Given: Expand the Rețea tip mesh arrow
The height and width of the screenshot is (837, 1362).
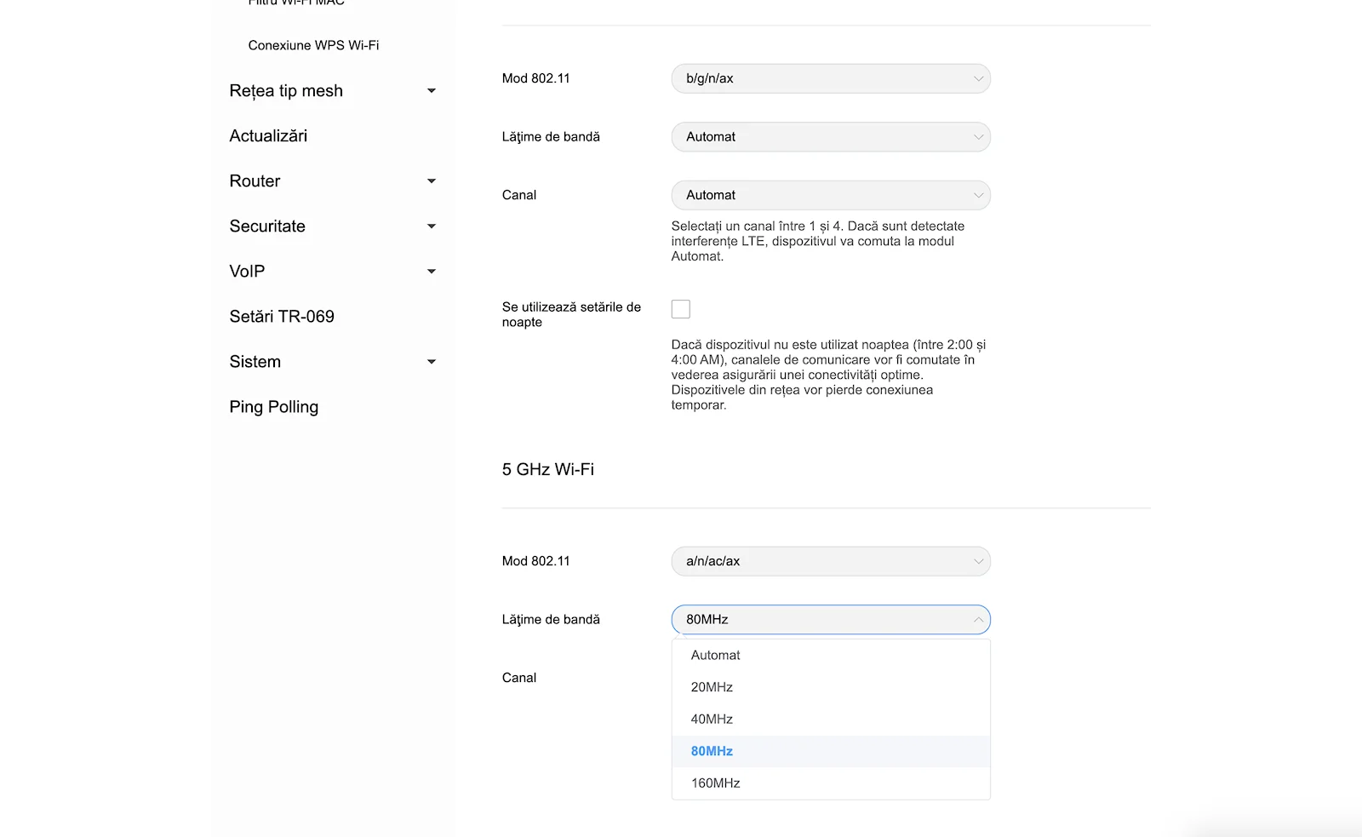Looking at the screenshot, I should pos(432,91).
